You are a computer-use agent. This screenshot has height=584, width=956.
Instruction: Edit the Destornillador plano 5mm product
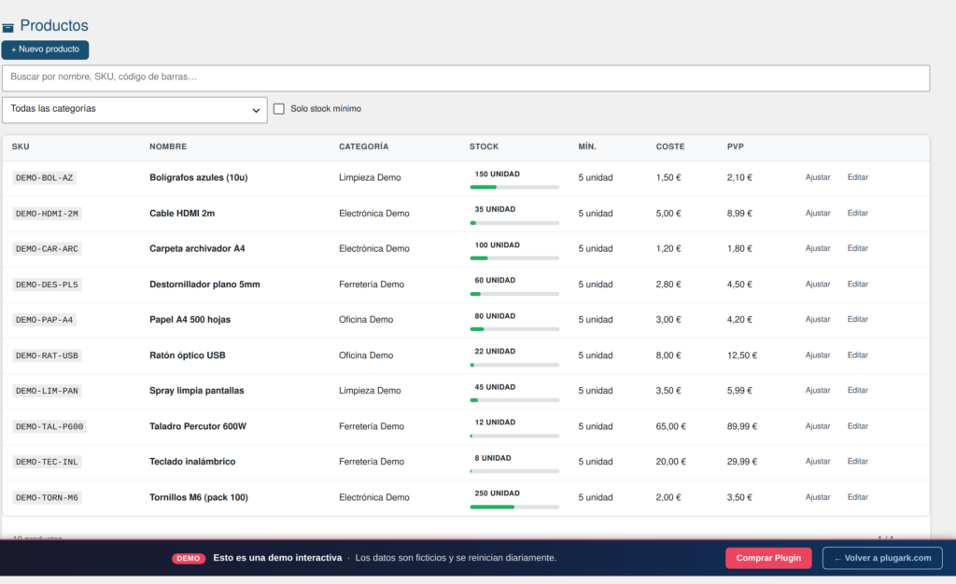858,285
